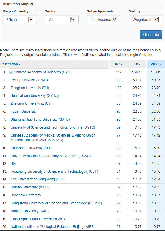
Task: Open the Subject/journals dropdown showing Life Sciences
Action: tap(104, 20)
